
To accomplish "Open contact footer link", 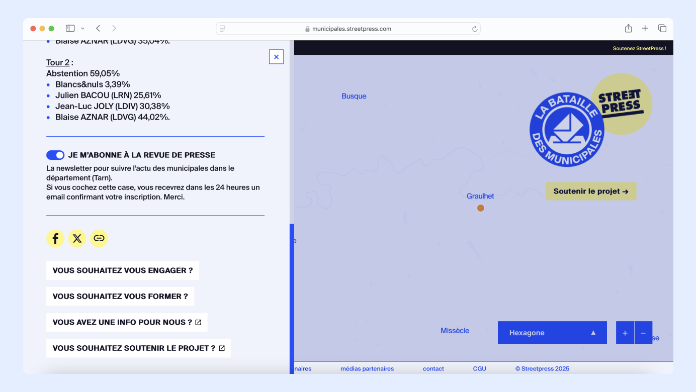I will pyautogui.click(x=433, y=369).
